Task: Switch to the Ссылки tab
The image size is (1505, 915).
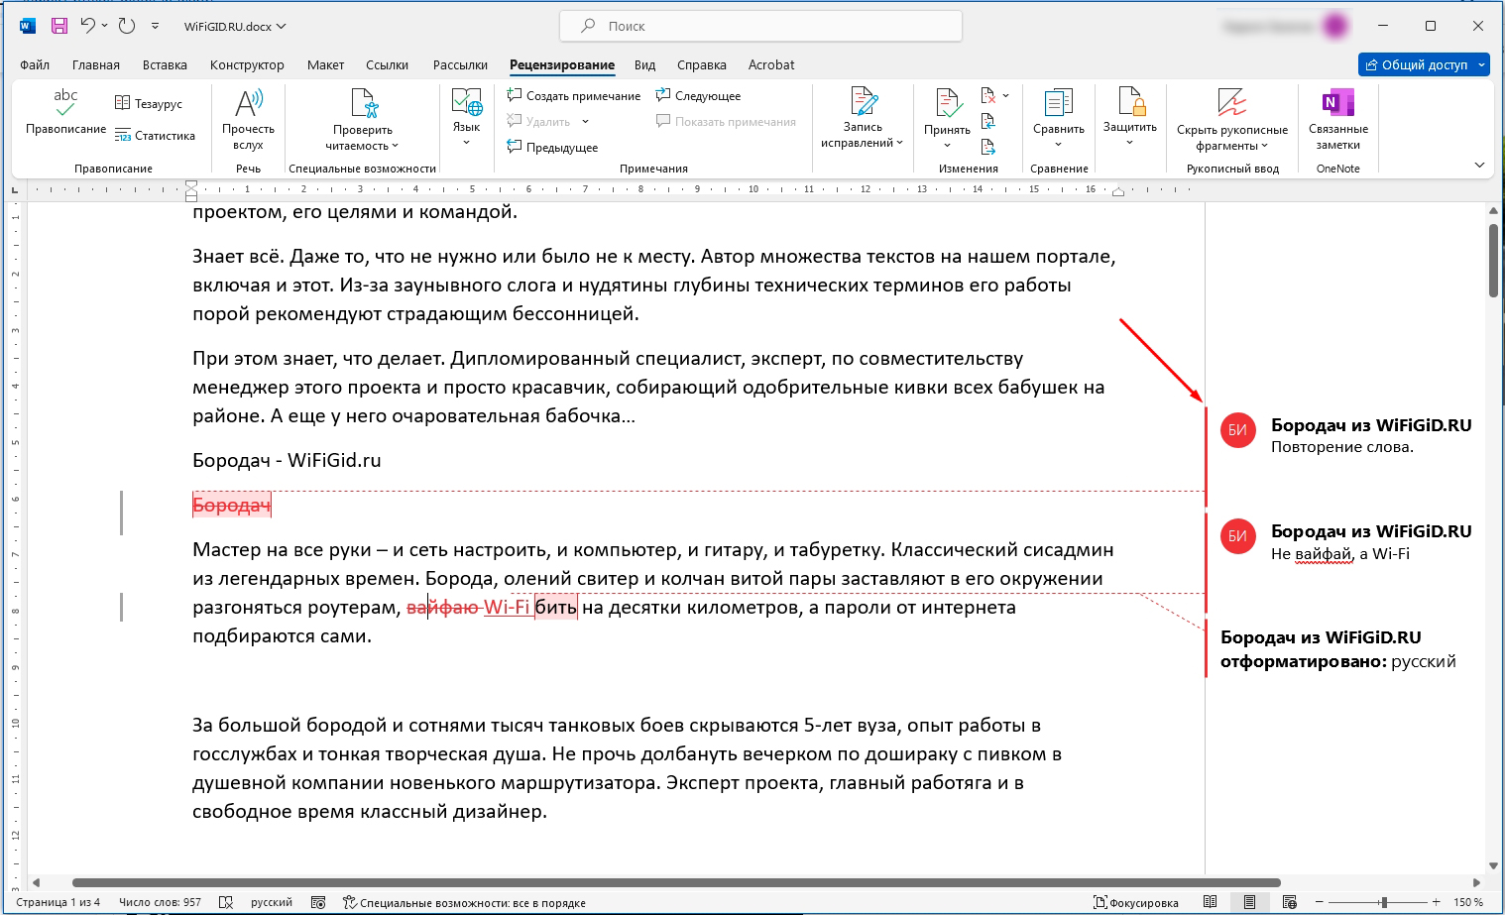Action: tap(387, 64)
